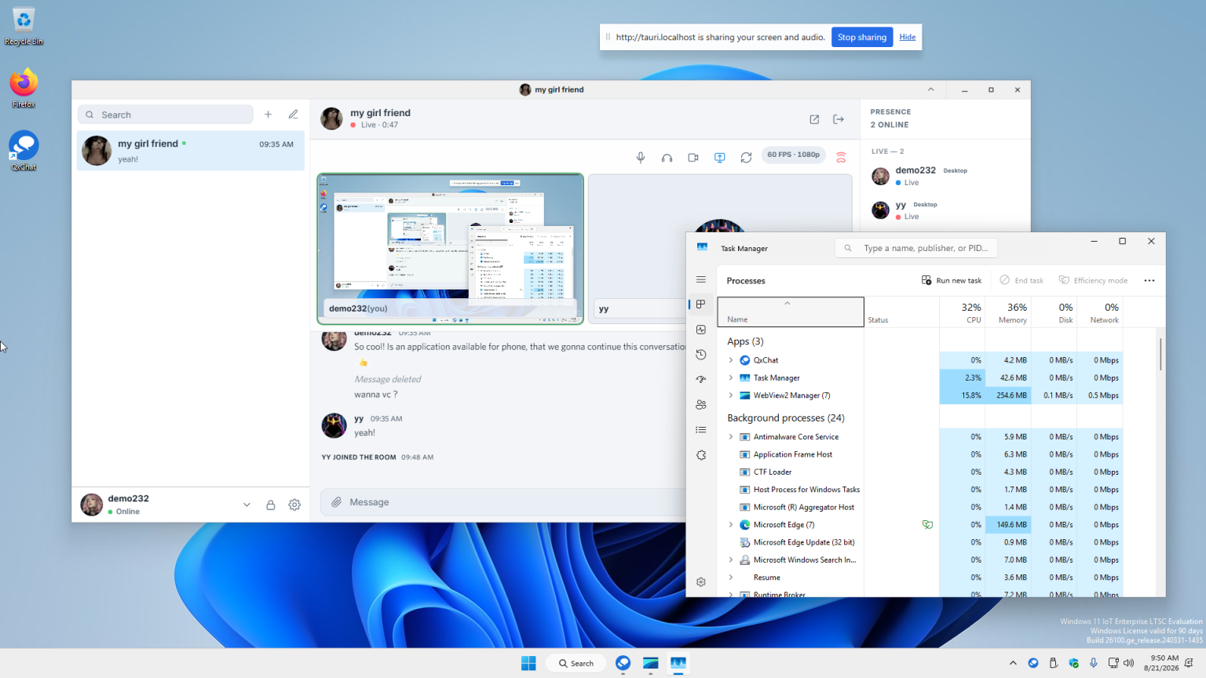Screen dimensions: 1206x678
Task: Open QxChat settings gear near demo232
Action: pos(294,505)
